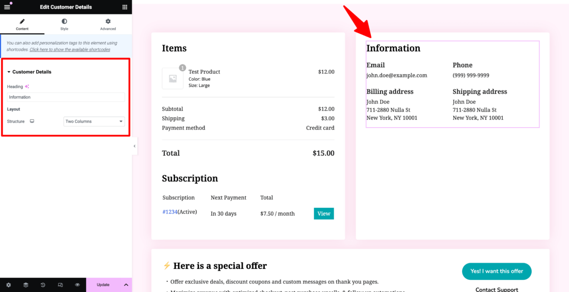This screenshot has width=569, height=292.
Task: Click the desktop icon next to Structure
Action: 31,121
